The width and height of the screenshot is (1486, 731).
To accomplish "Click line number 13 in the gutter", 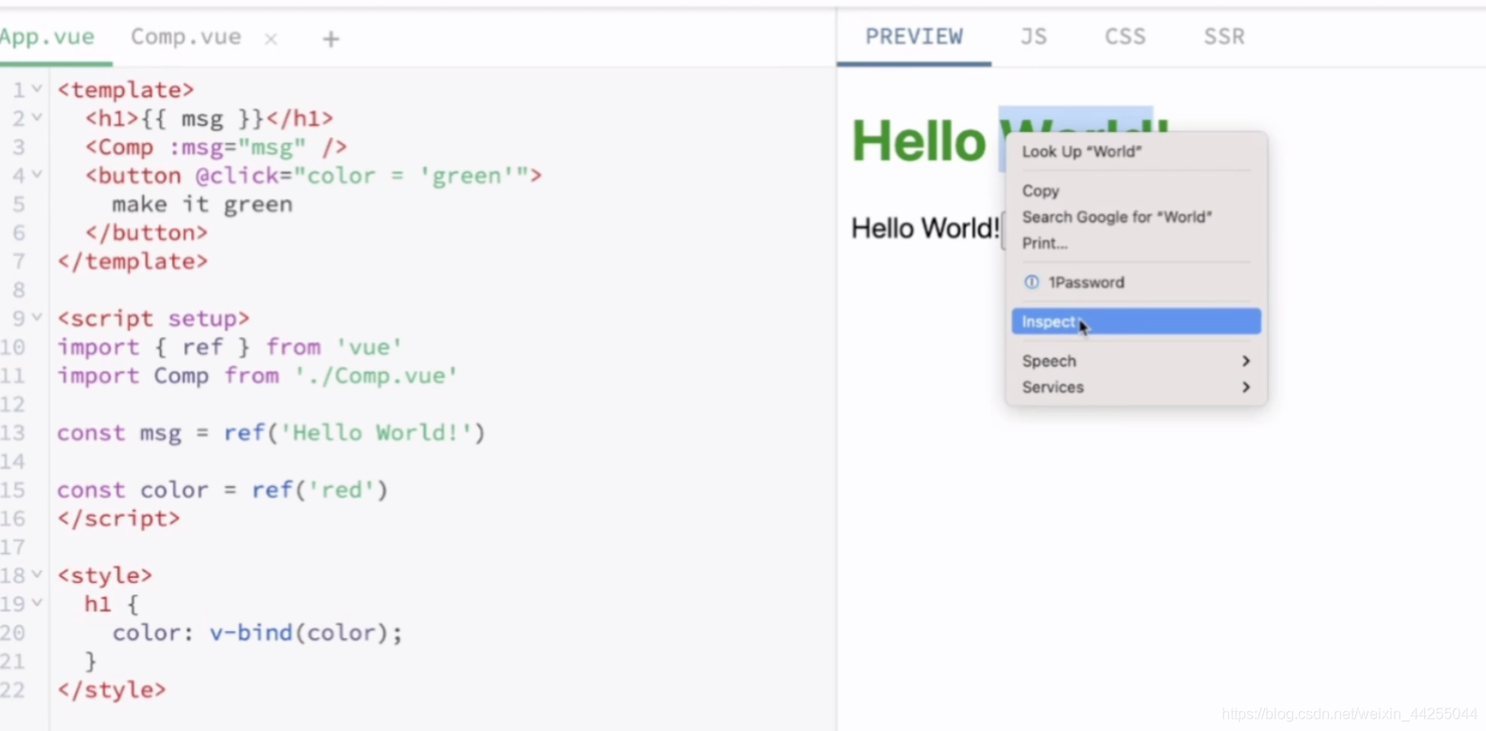I will coord(13,433).
